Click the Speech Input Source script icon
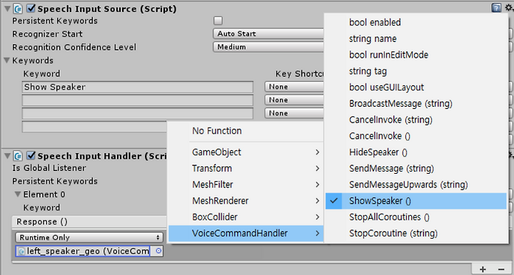Screen dimensions: 514x275 tap(18, 9)
